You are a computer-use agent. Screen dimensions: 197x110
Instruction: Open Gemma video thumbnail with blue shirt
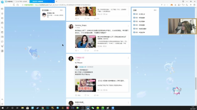85,41
